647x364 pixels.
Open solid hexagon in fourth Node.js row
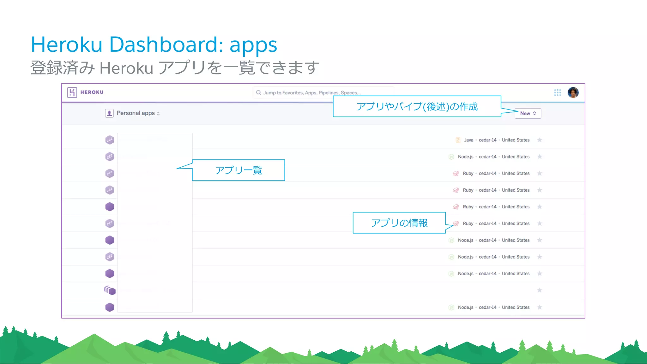110,274
